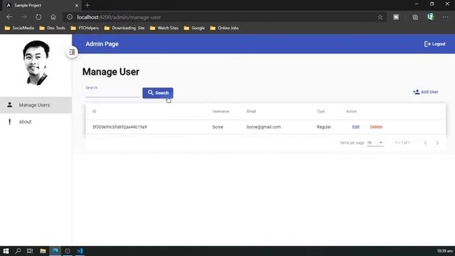Delete the user bonie
This screenshot has width=455, height=256.
pyautogui.click(x=376, y=127)
